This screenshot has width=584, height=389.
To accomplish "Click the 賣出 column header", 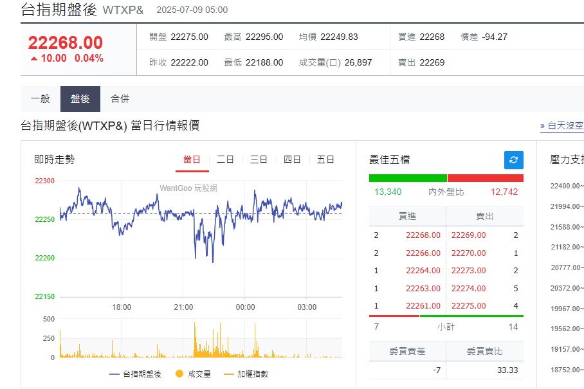I will pos(485,216).
